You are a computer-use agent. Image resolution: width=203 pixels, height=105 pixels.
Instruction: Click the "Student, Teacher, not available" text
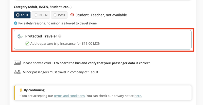pyautogui.click(x=101, y=15)
